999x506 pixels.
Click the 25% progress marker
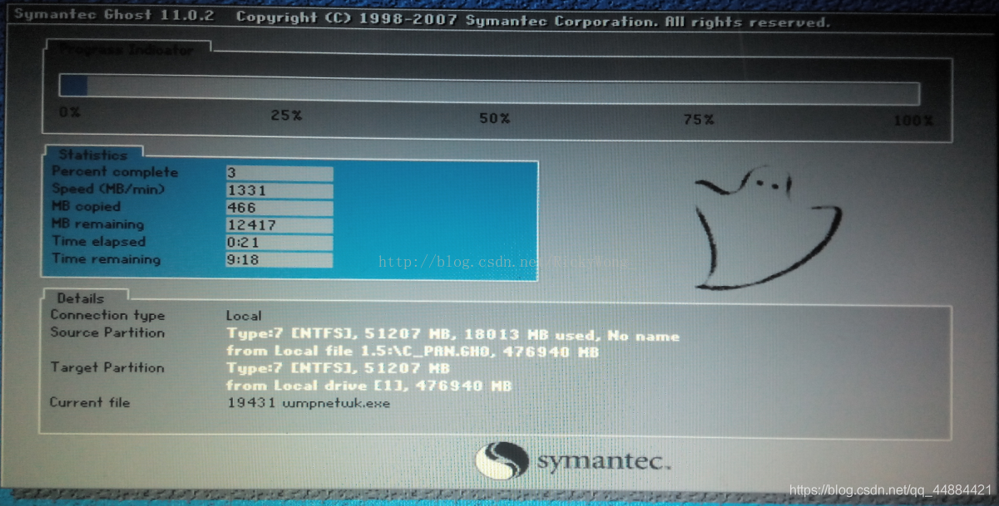[x=286, y=115]
